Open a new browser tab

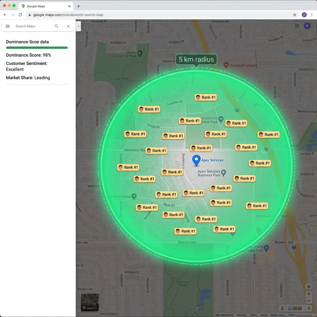(79, 6)
